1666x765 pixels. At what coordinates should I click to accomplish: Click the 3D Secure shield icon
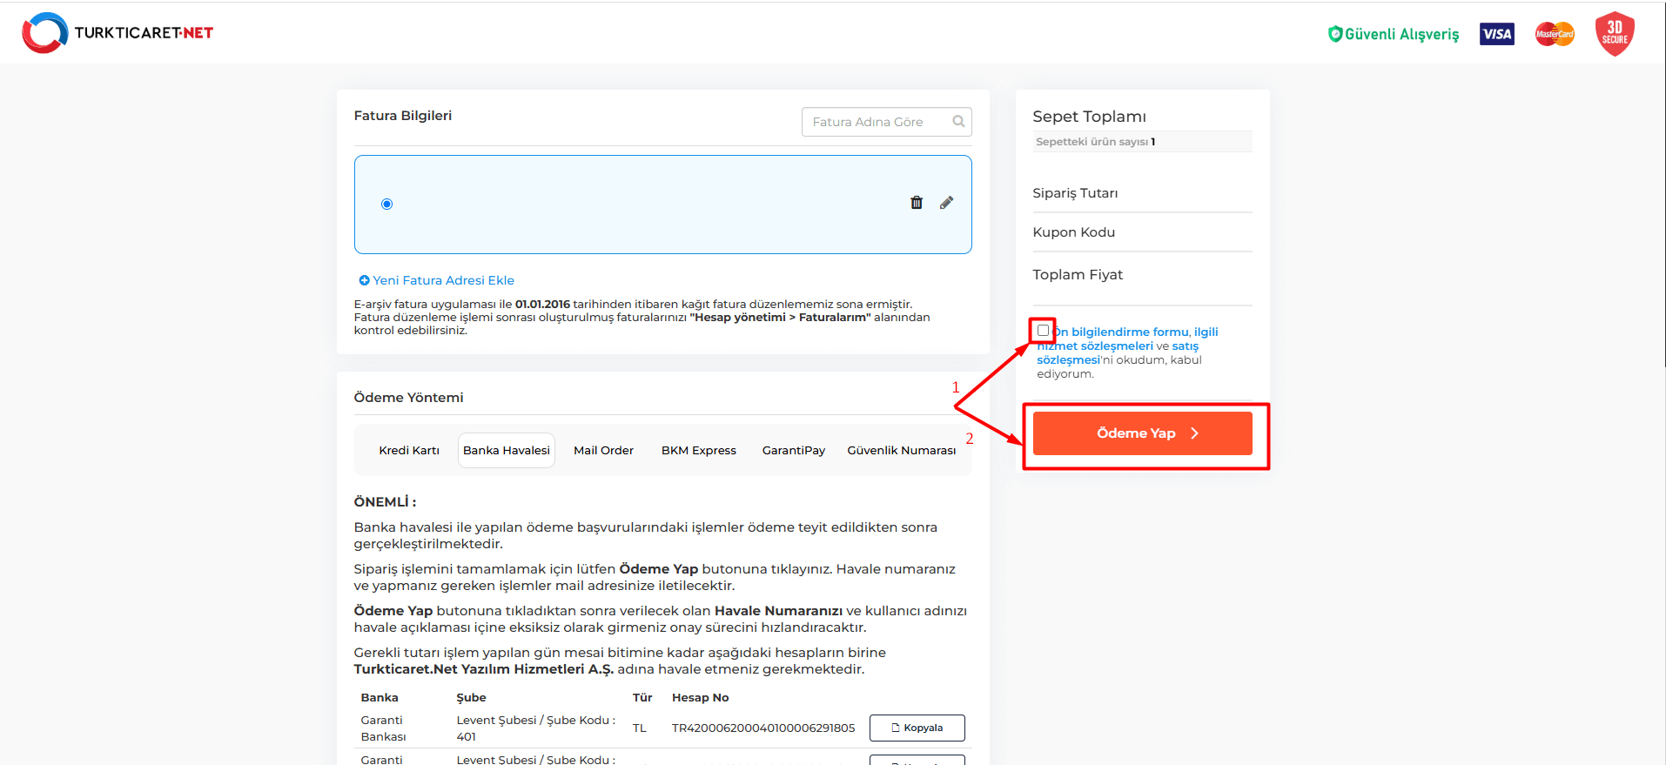[x=1614, y=34]
